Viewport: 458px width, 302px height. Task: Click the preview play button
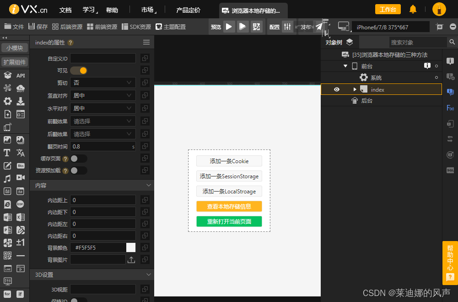pos(229,27)
